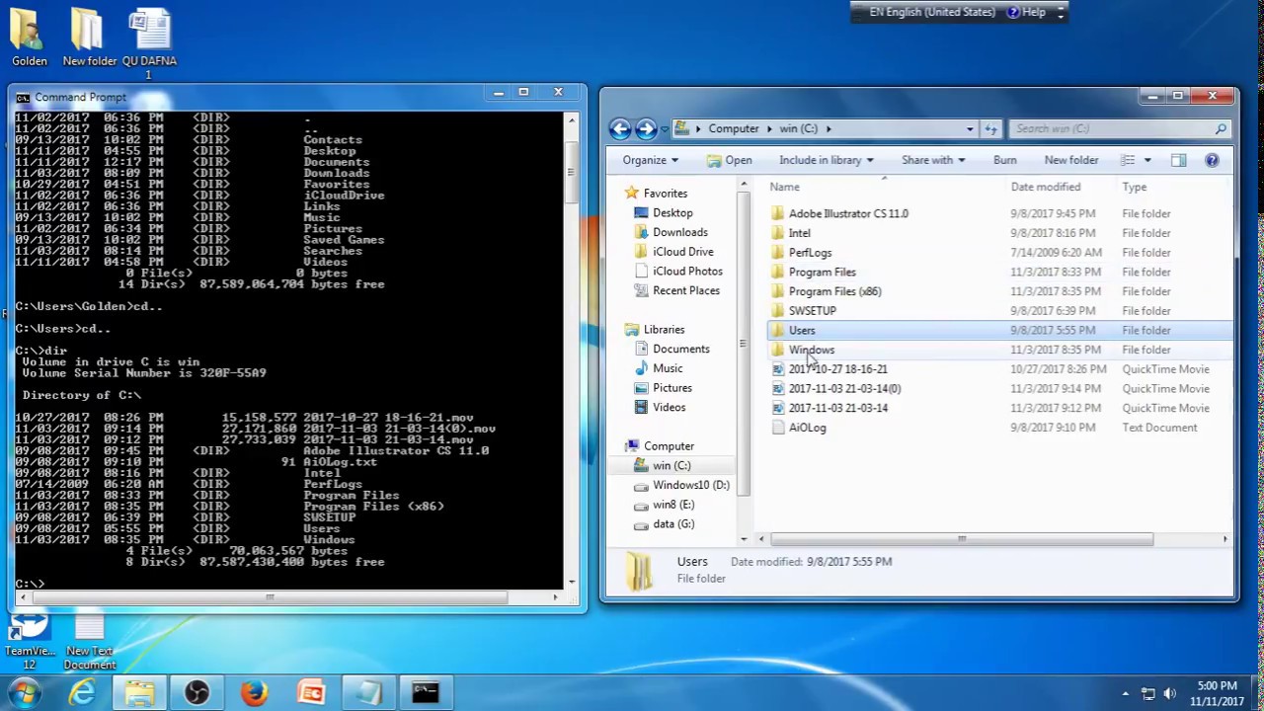Screen dimensions: 1264x711
Task: Open Firefox from the taskbar
Action: [x=254, y=693]
